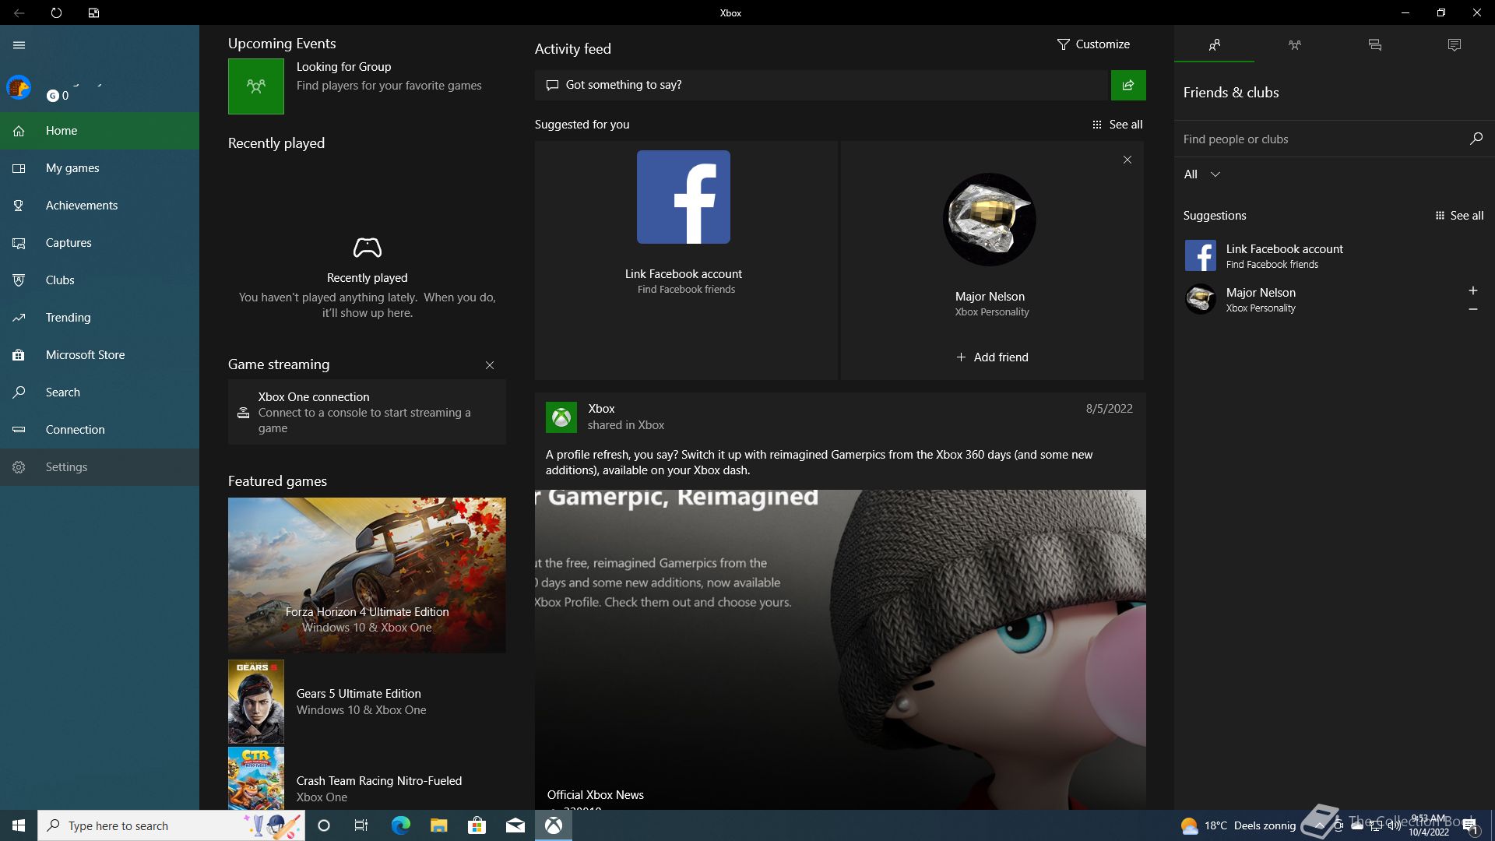Click the back arrow in title bar
Image resolution: width=1495 pixels, height=841 pixels.
(19, 12)
